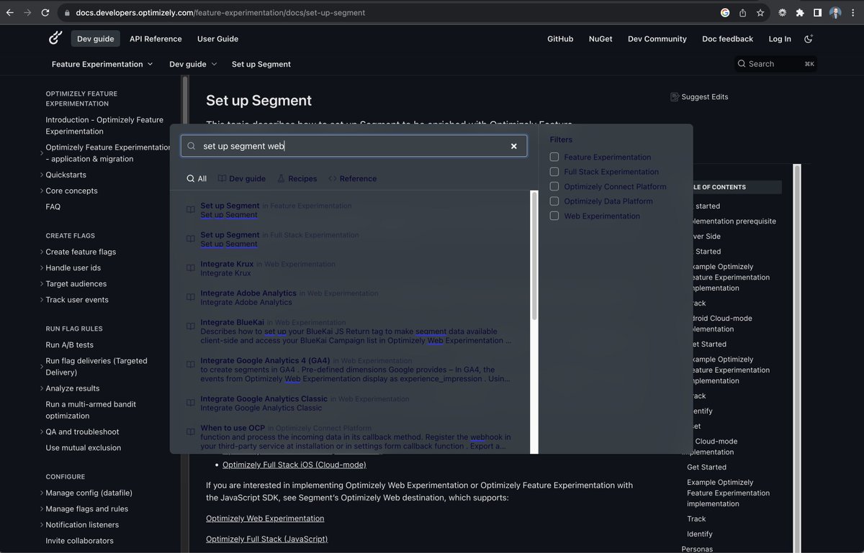Open API Reference top nav tab

point(156,39)
